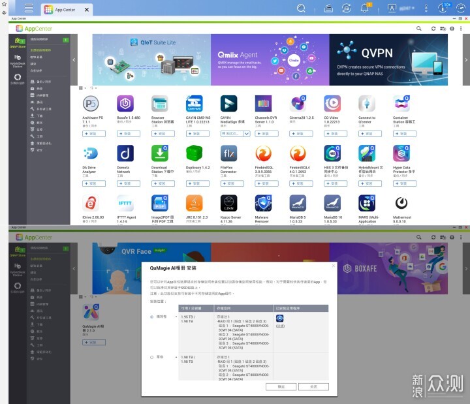The width and height of the screenshot is (470, 404).
Task: Open CAYIN MediaSign purchase dropdown arrow
Action: coord(247,134)
